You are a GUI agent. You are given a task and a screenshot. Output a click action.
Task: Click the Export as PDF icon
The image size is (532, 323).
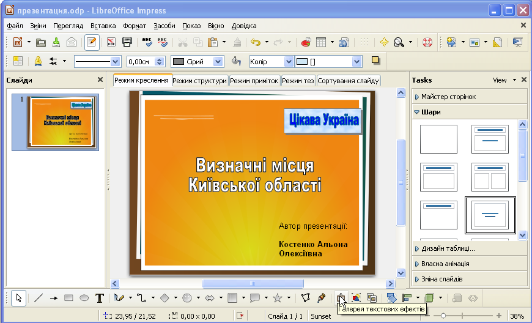coord(111,42)
